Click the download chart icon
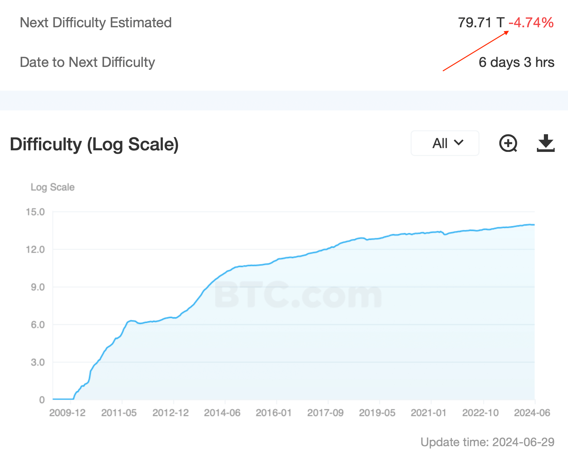The height and width of the screenshot is (456, 568). click(545, 143)
